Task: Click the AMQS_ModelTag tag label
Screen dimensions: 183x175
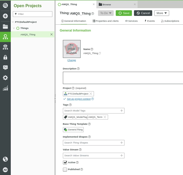Action: (x=78, y=117)
